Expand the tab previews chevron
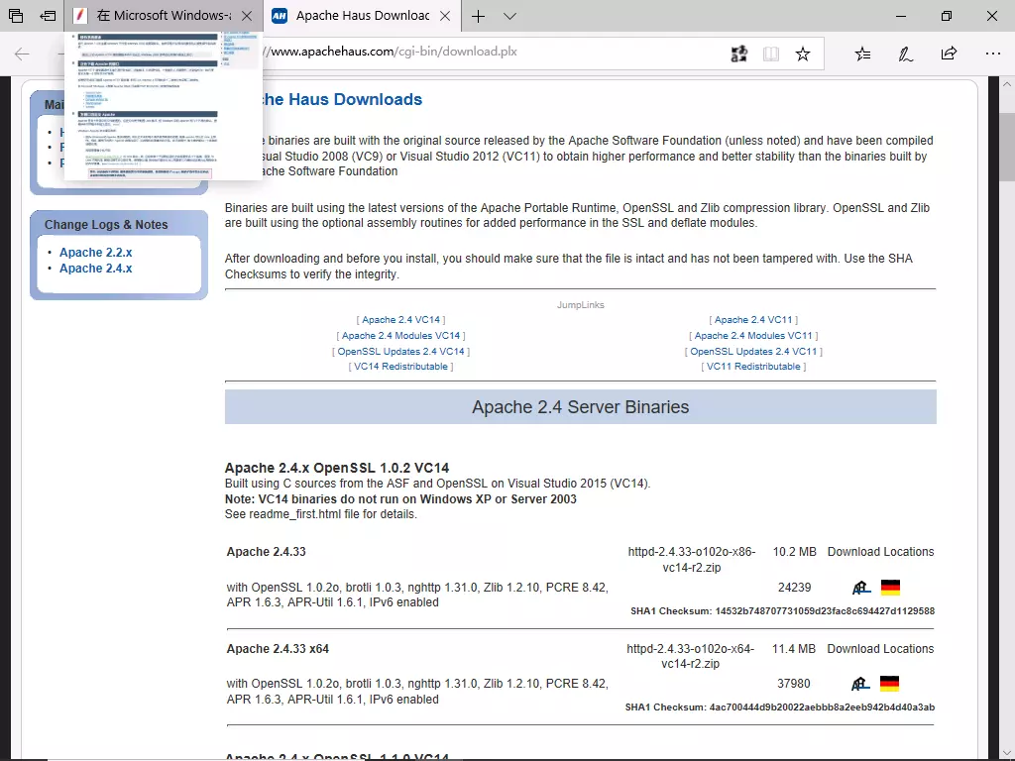1015x761 pixels. 510,16
